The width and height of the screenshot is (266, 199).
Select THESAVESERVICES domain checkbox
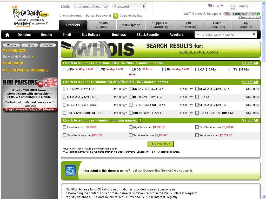tap(64, 89)
